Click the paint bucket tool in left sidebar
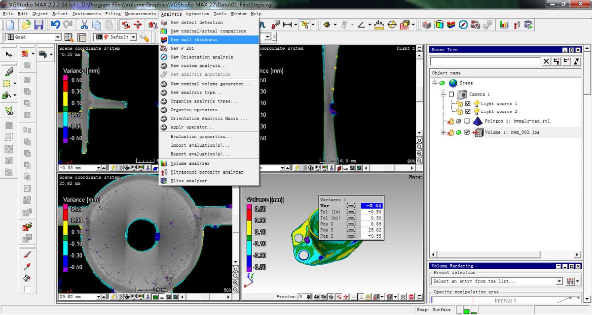 click(27, 278)
